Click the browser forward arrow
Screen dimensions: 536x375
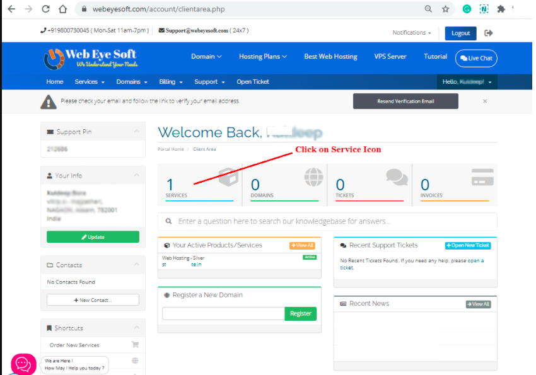29,9
